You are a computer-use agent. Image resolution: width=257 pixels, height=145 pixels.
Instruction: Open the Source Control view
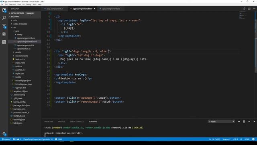(x=4, y=26)
